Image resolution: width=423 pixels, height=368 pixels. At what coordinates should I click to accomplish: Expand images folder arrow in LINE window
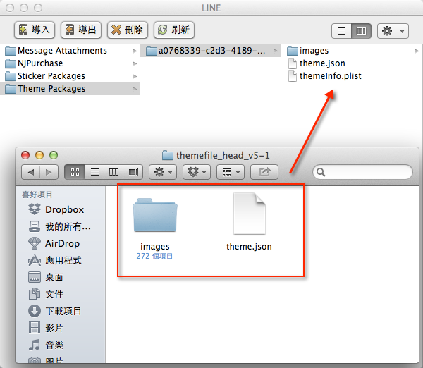tap(417, 51)
